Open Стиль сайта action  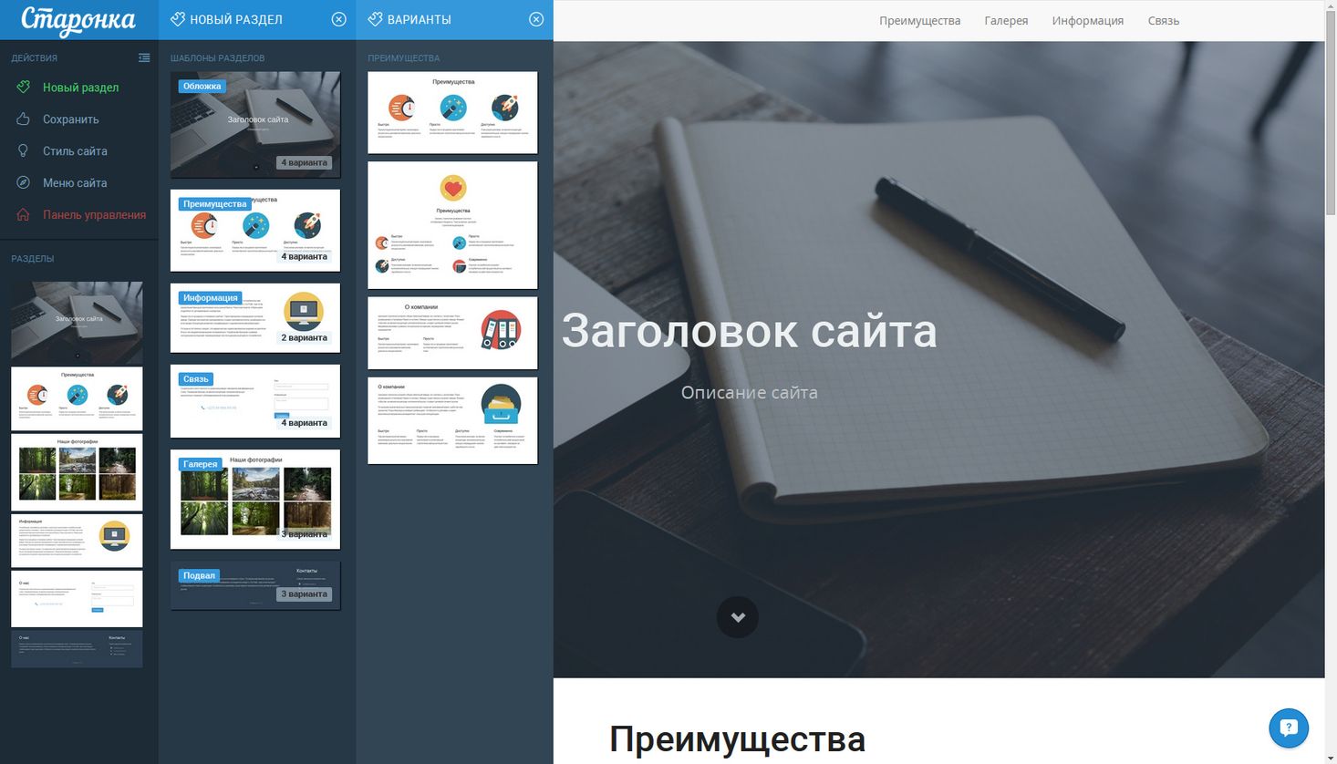click(75, 151)
